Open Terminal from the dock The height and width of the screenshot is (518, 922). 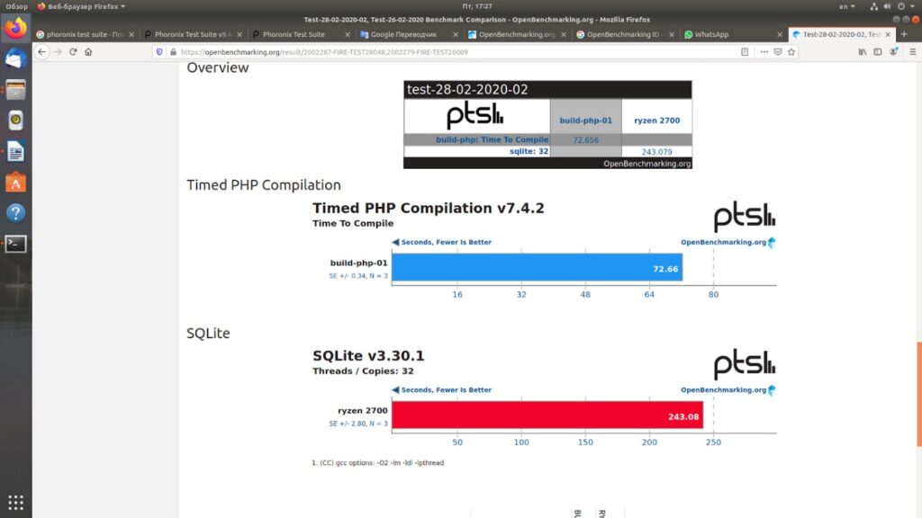click(16, 244)
